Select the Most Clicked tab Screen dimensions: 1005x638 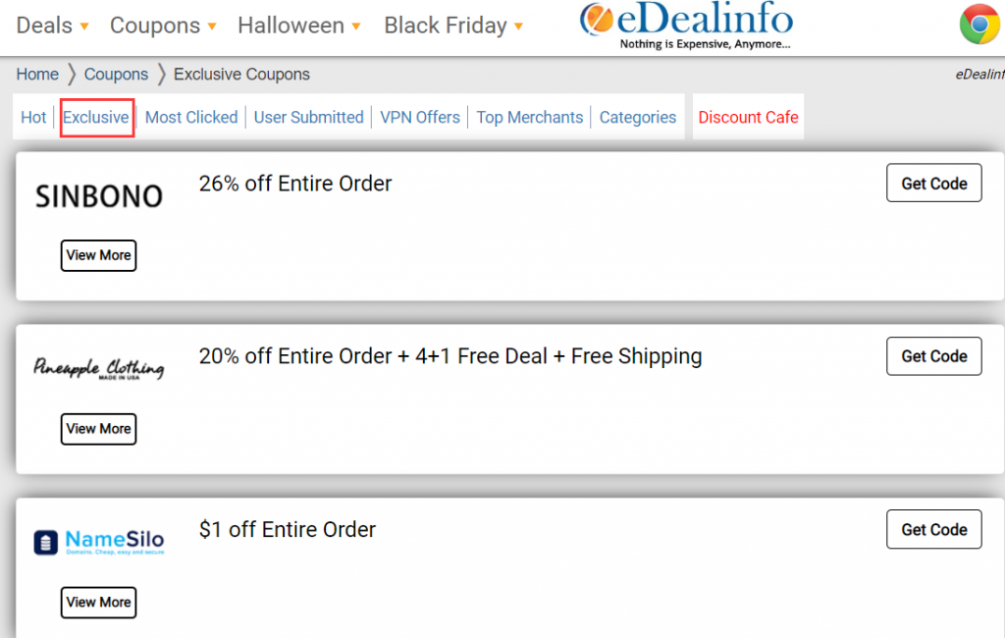click(x=191, y=118)
